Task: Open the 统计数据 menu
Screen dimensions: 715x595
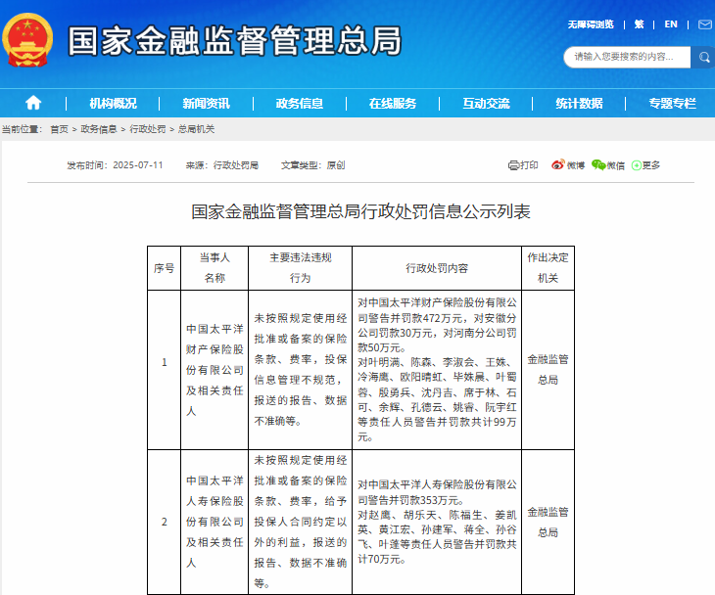Action: tap(579, 104)
